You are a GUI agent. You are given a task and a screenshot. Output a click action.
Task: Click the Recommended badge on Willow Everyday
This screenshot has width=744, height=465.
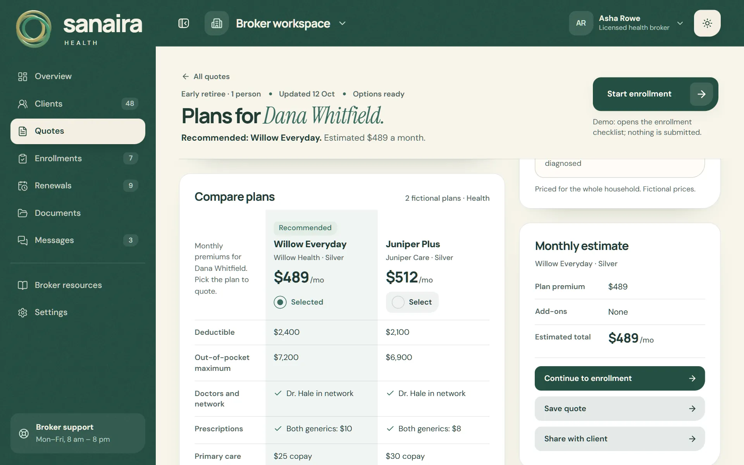click(305, 228)
